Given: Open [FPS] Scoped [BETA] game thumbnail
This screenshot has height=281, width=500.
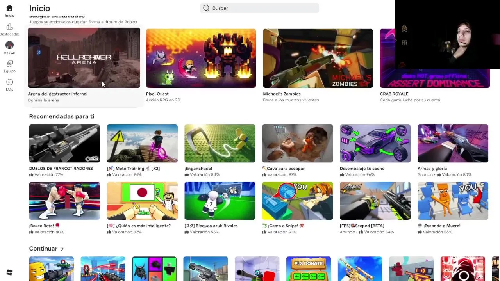Looking at the screenshot, I should pyautogui.click(x=375, y=201).
